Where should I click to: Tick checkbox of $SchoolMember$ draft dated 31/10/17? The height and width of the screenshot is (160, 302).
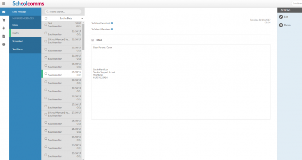[46, 41]
